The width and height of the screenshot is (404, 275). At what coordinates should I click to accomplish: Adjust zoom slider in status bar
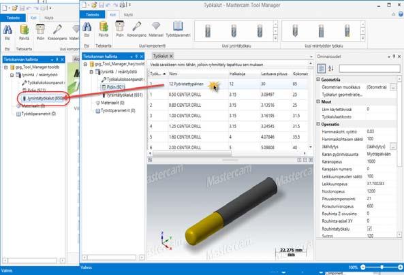point(382,268)
